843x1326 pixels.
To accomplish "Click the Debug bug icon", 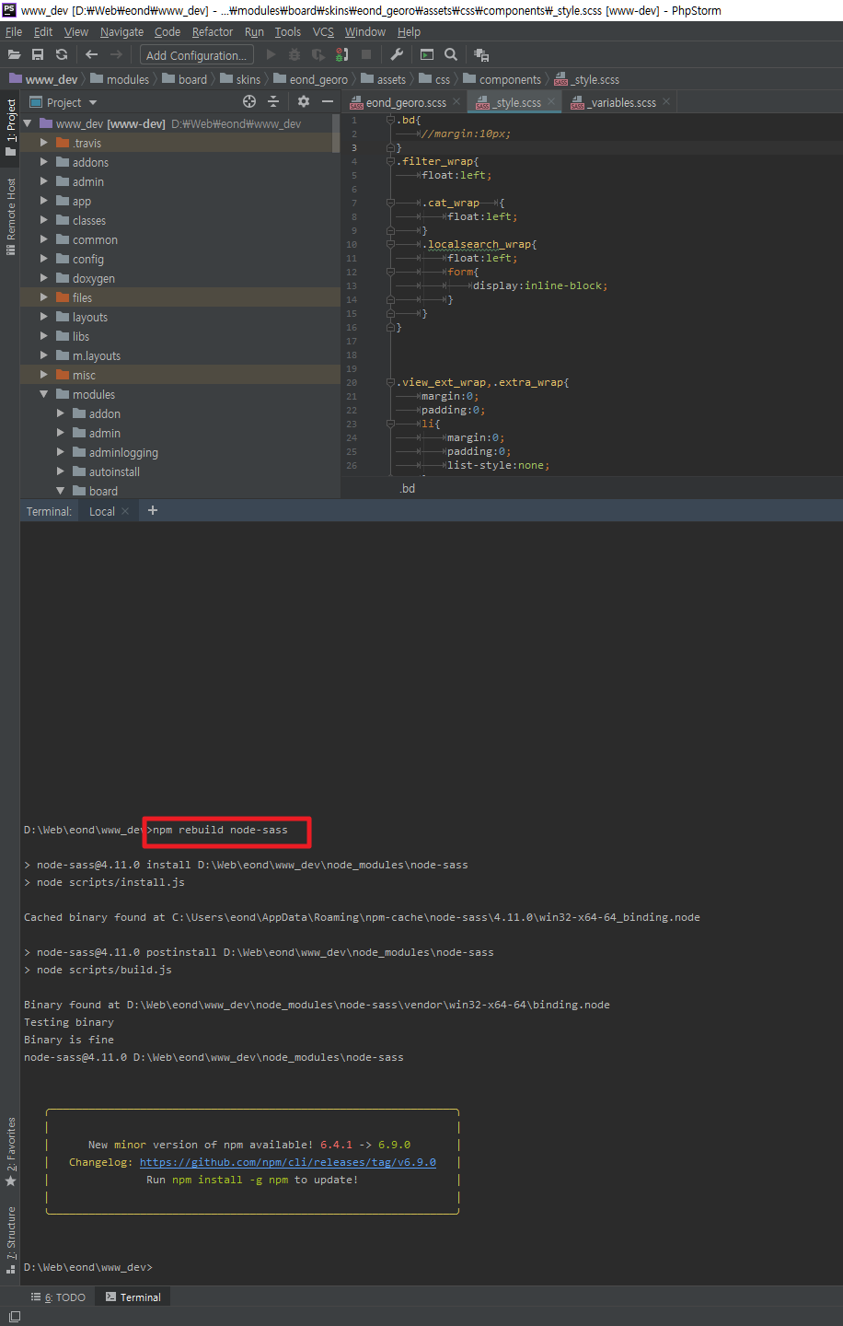I will 294,55.
